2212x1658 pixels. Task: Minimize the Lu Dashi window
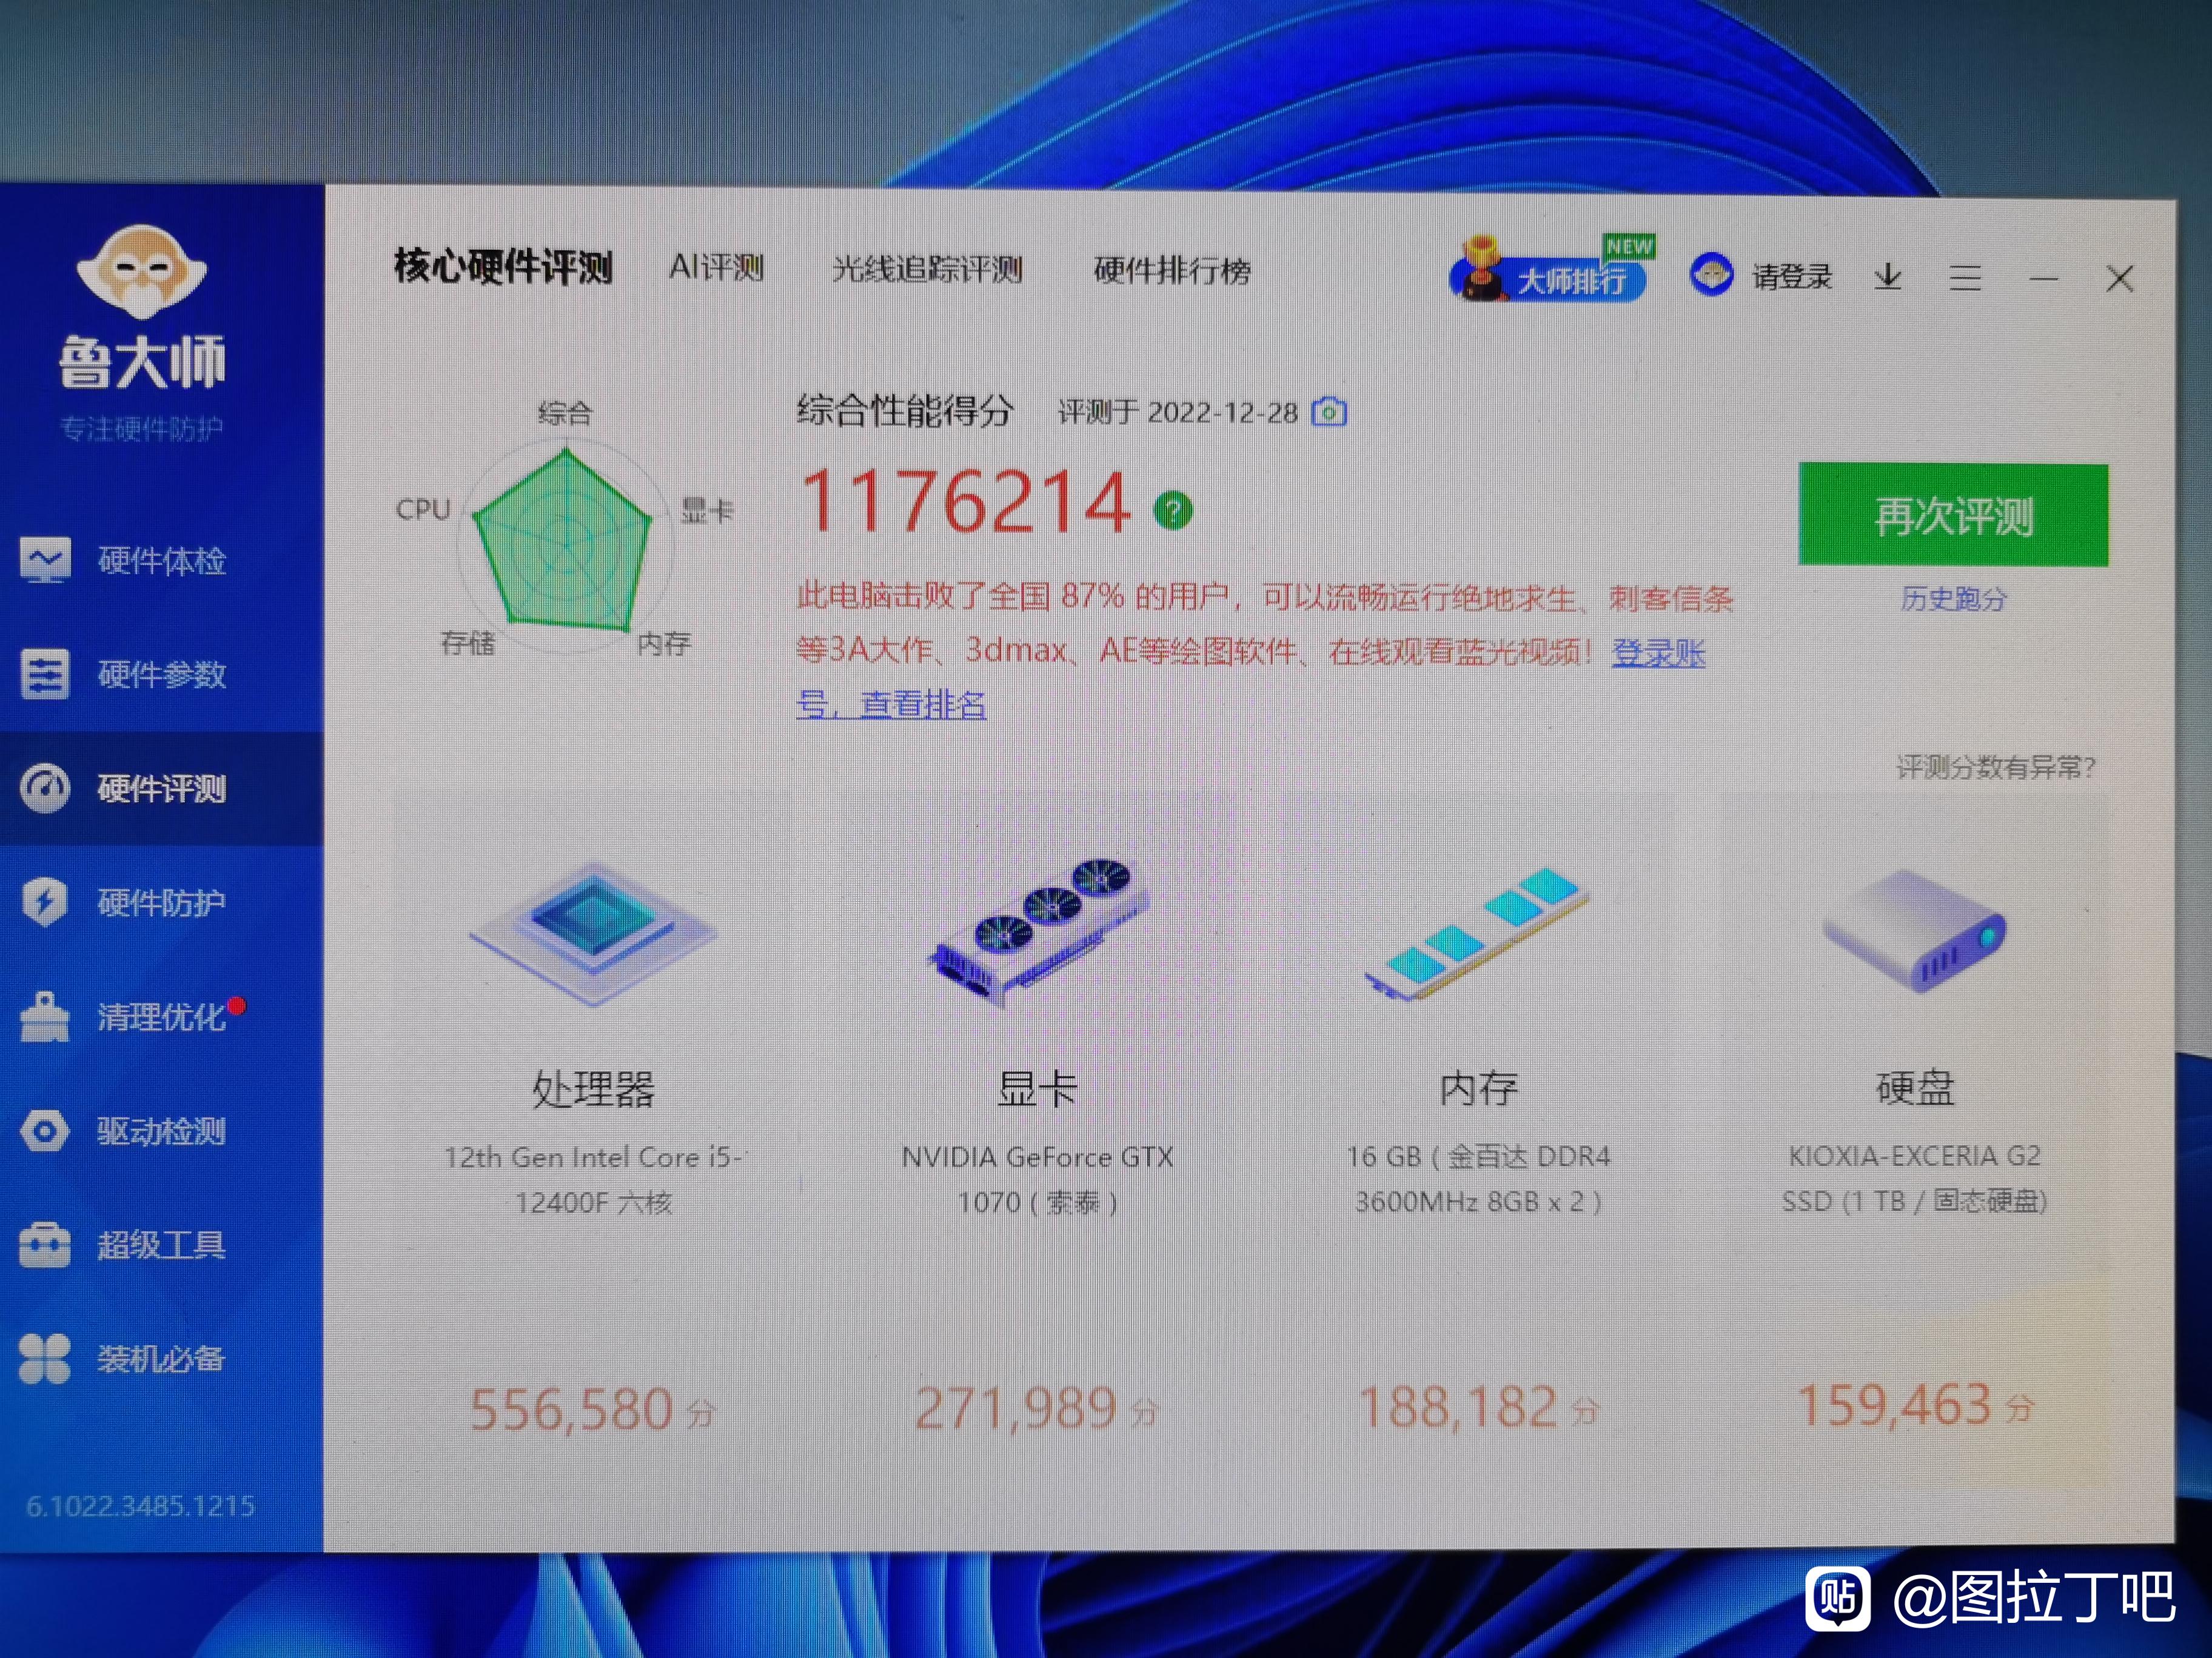[x=2043, y=279]
